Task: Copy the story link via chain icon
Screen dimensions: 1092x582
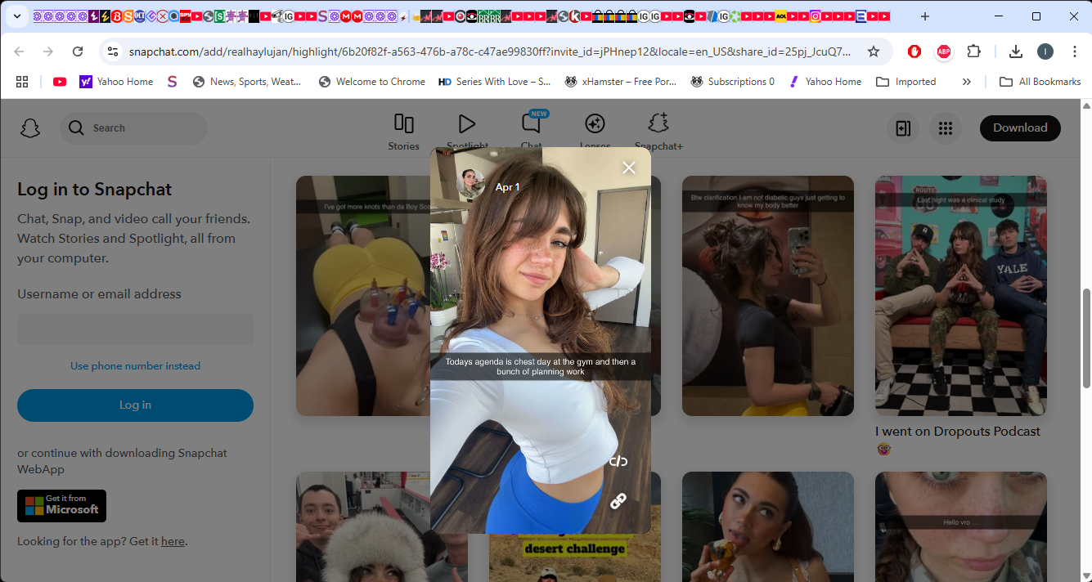Action: [618, 501]
